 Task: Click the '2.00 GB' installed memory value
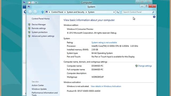point(95,50)
